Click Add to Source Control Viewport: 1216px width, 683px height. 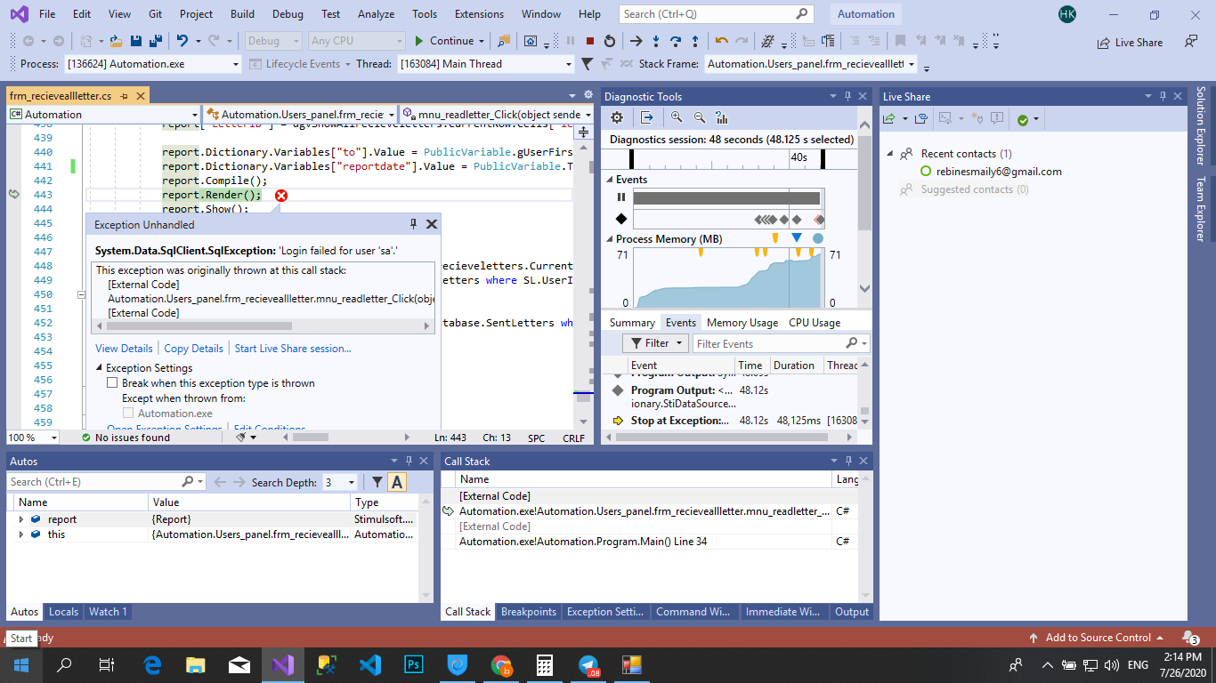click(x=1098, y=638)
